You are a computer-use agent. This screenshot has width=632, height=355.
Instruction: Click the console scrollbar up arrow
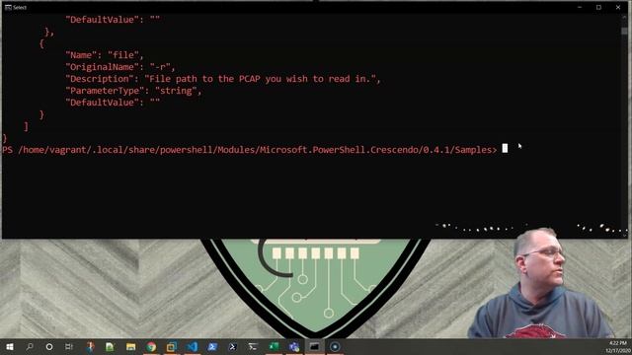click(x=624, y=18)
